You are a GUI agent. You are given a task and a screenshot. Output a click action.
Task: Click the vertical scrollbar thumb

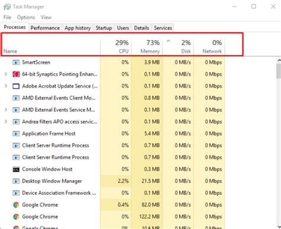click(279, 71)
